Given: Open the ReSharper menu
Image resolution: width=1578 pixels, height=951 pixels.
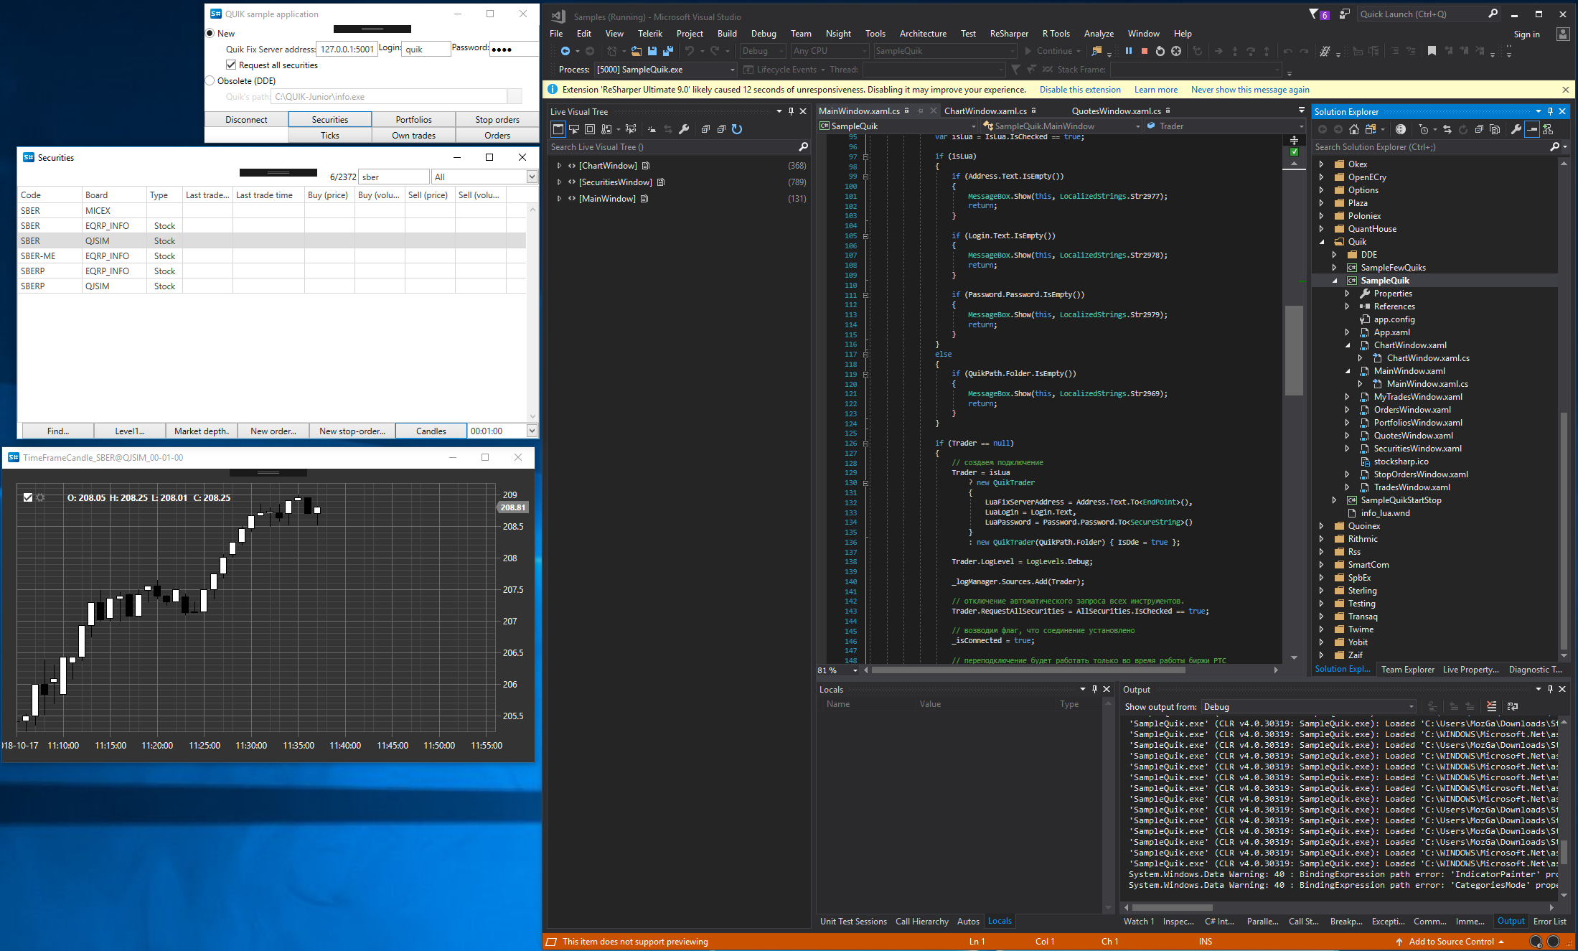Looking at the screenshot, I should coord(1008,34).
